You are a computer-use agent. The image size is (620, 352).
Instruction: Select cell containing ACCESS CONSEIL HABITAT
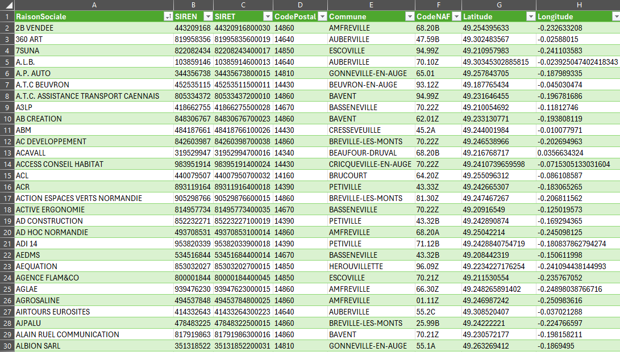94,164
